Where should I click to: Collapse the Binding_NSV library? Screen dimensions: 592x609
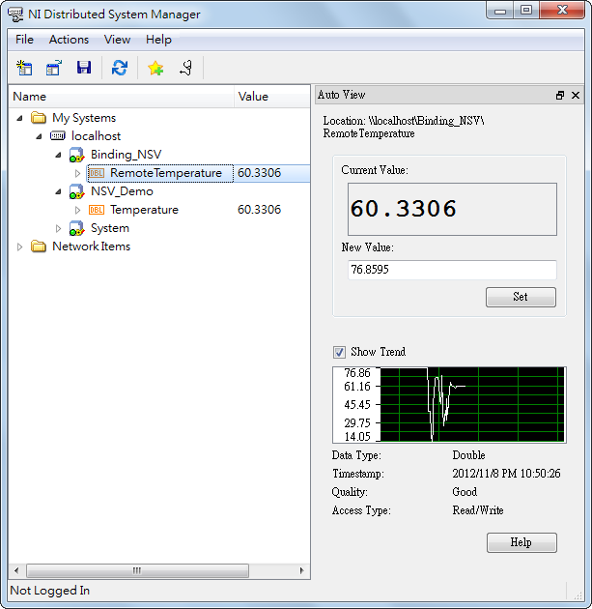point(58,155)
